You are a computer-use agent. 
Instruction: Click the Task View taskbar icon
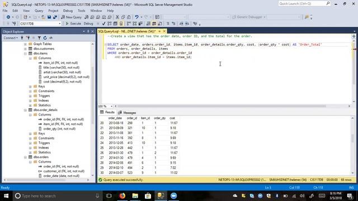tap(109, 196)
